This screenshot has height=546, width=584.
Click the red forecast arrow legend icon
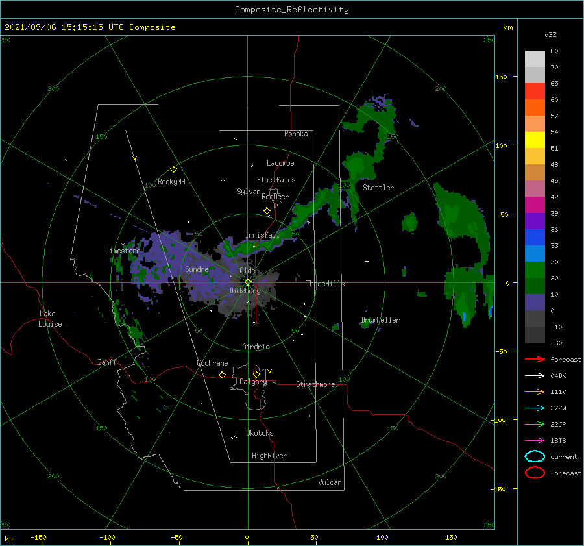pyautogui.click(x=535, y=359)
